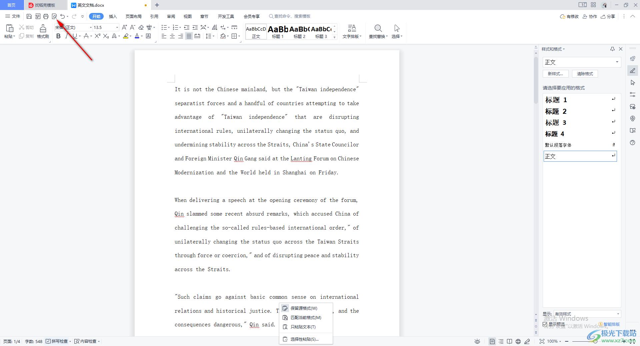Click the 智能排版 link
The image size is (640, 346).
(609, 324)
